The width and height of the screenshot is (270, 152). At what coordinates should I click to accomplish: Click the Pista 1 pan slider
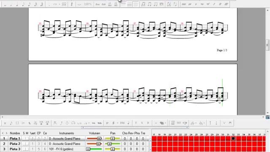tap(113, 138)
